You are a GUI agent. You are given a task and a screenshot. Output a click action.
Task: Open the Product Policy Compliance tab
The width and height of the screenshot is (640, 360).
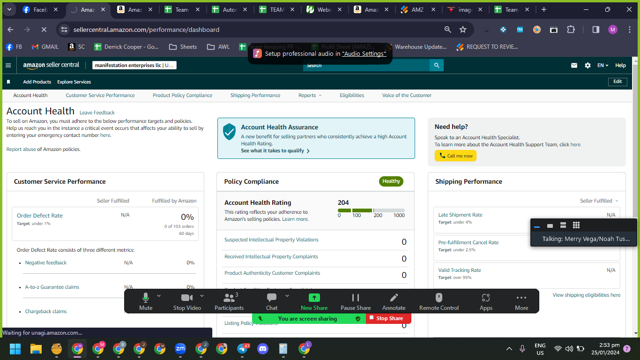(182, 95)
